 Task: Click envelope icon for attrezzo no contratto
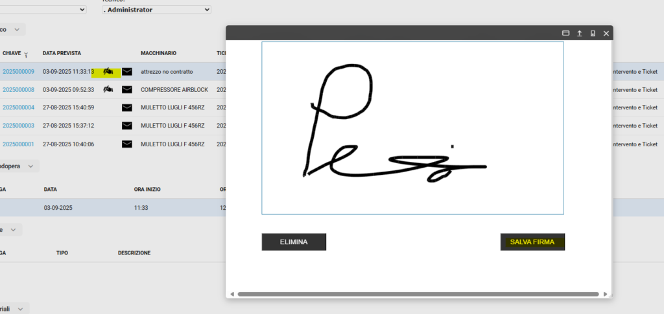click(x=127, y=71)
